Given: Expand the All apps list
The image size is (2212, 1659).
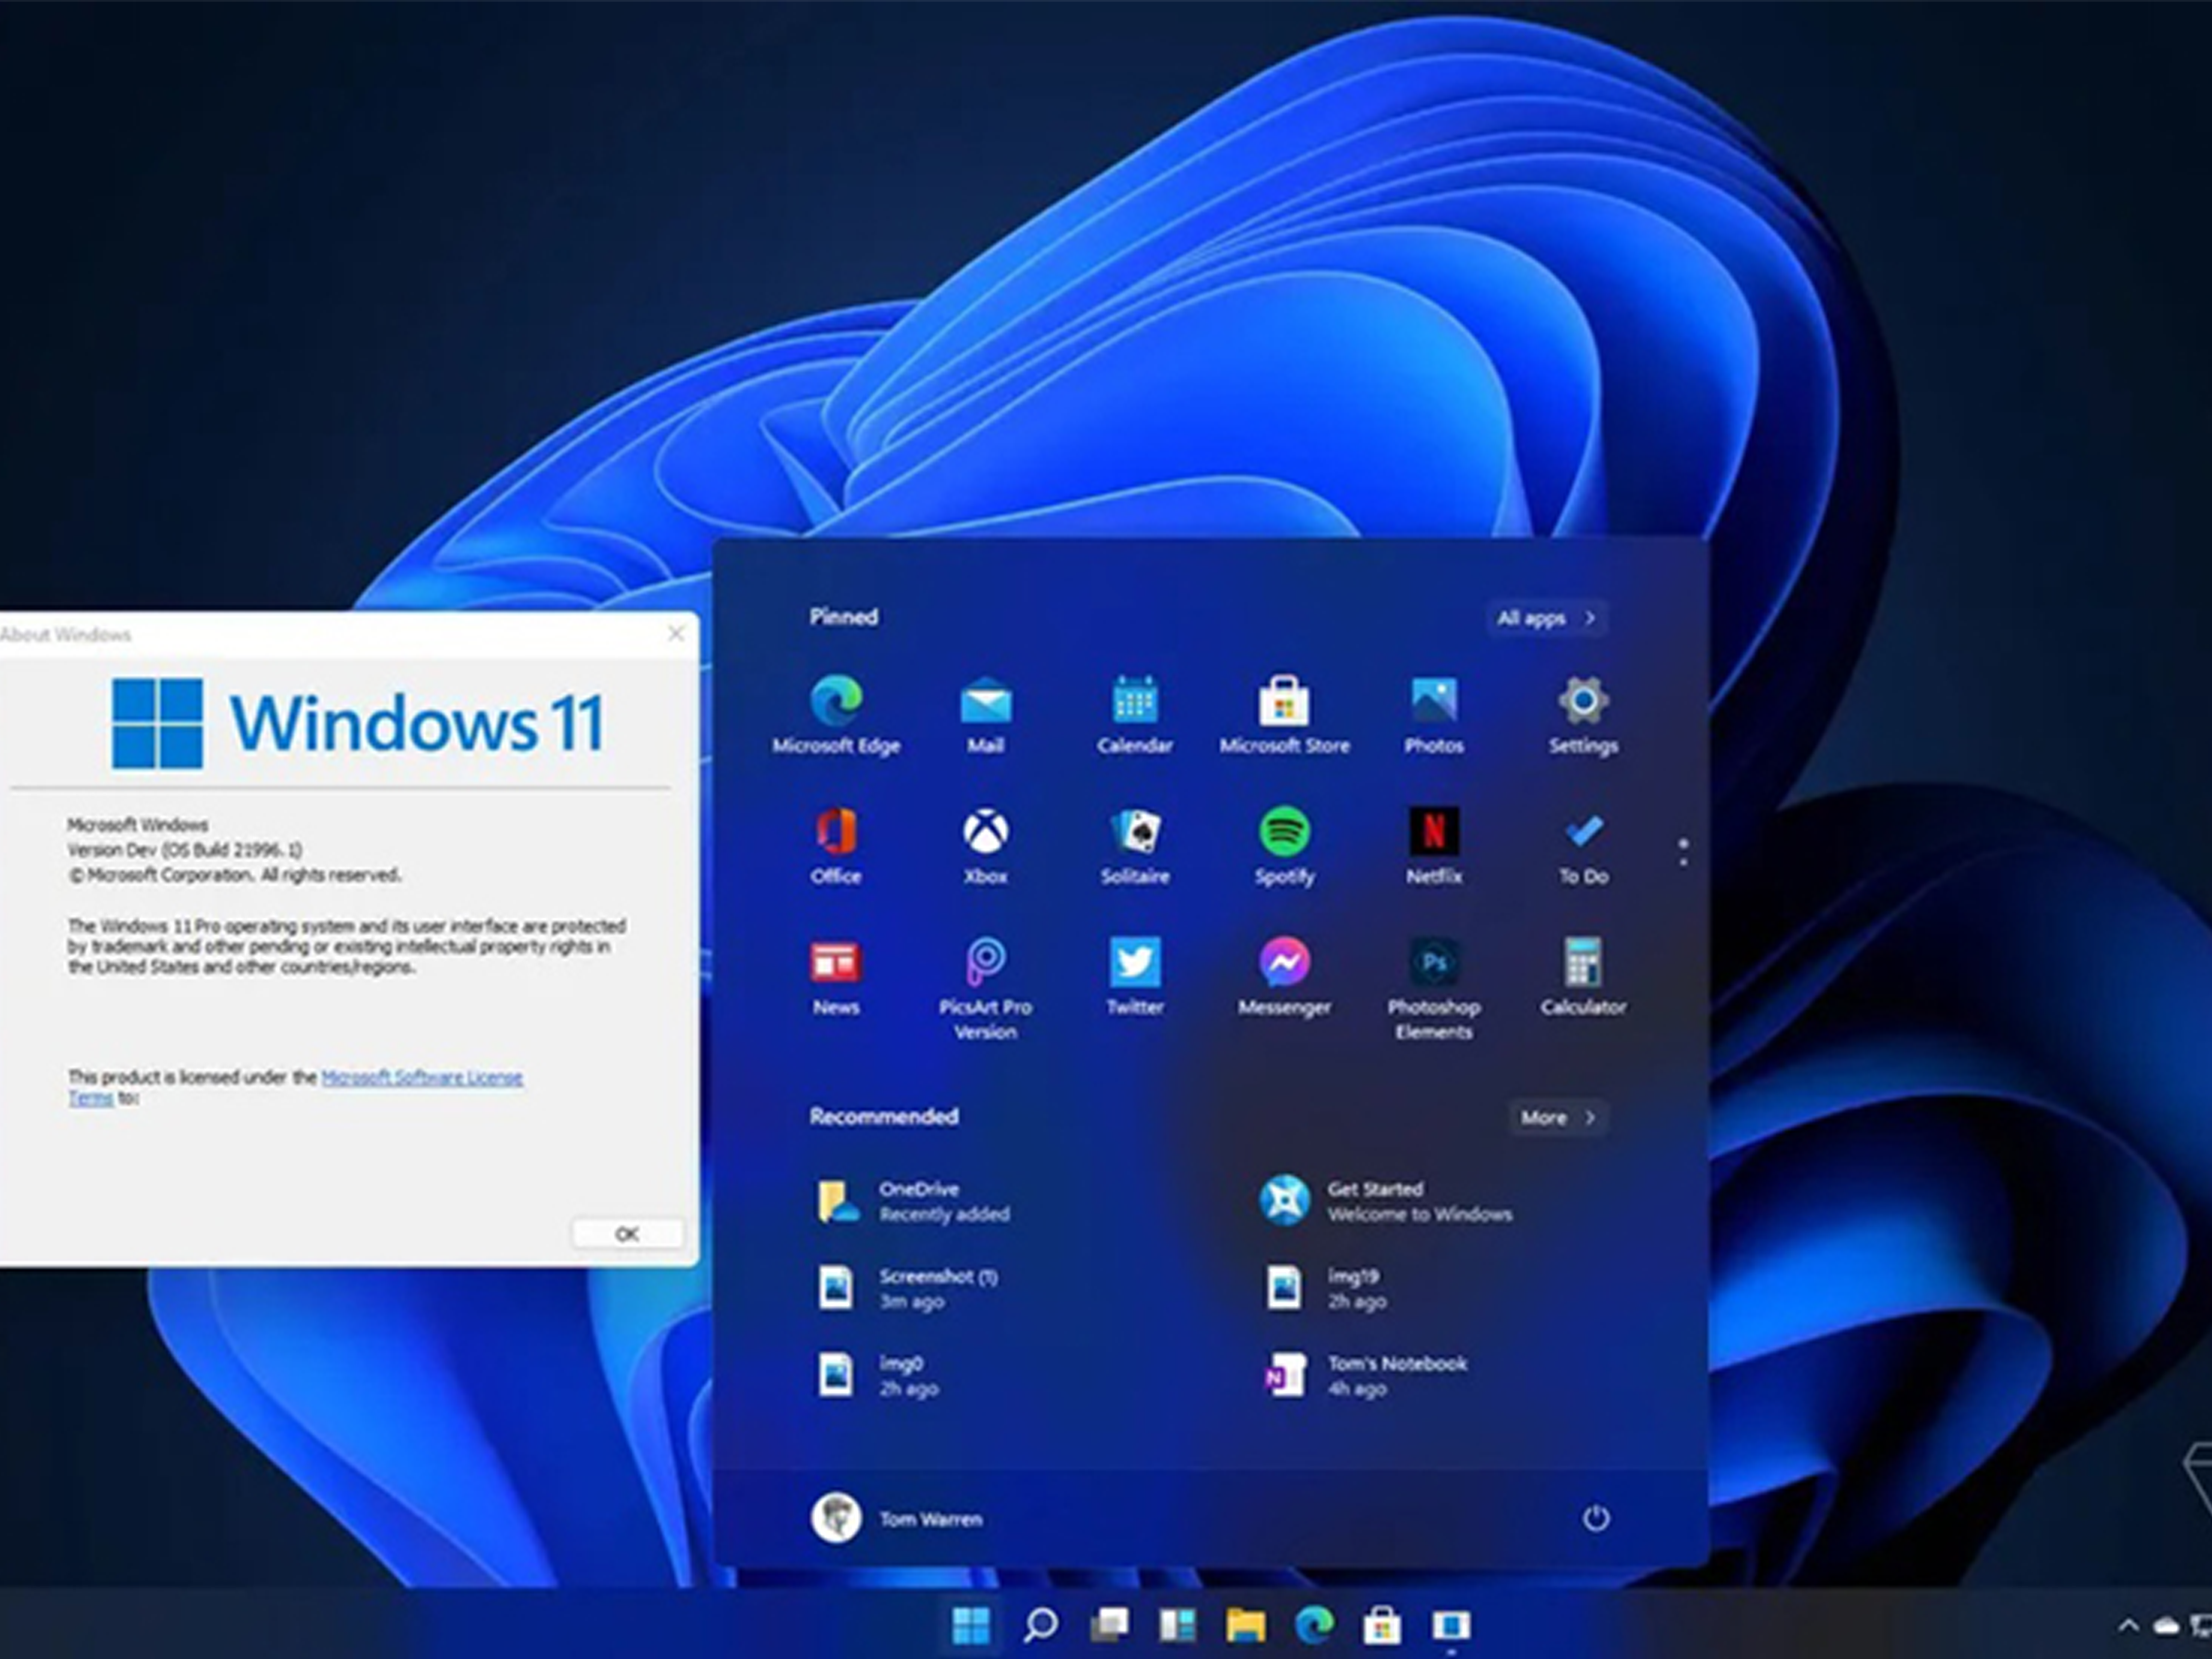Looking at the screenshot, I should pyautogui.click(x=1545, y=618).
